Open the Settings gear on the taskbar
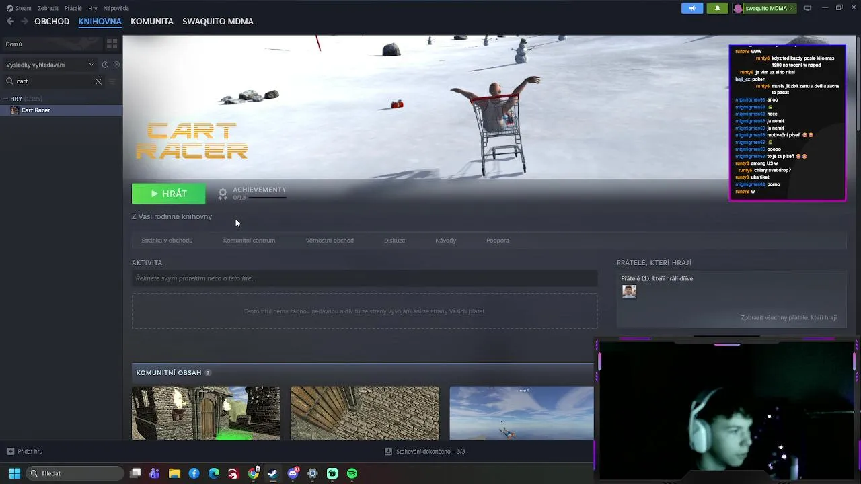861x484 pixels. click(312, 473)
